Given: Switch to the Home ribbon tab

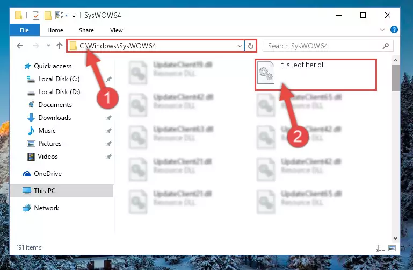Looking at the screenshot, I should (55, 30).
